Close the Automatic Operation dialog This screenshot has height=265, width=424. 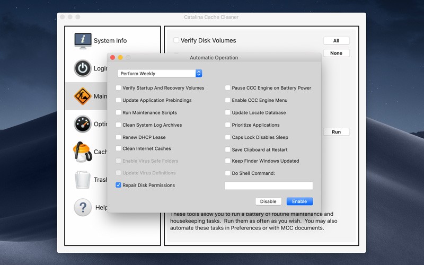click(x=113, y=58)
